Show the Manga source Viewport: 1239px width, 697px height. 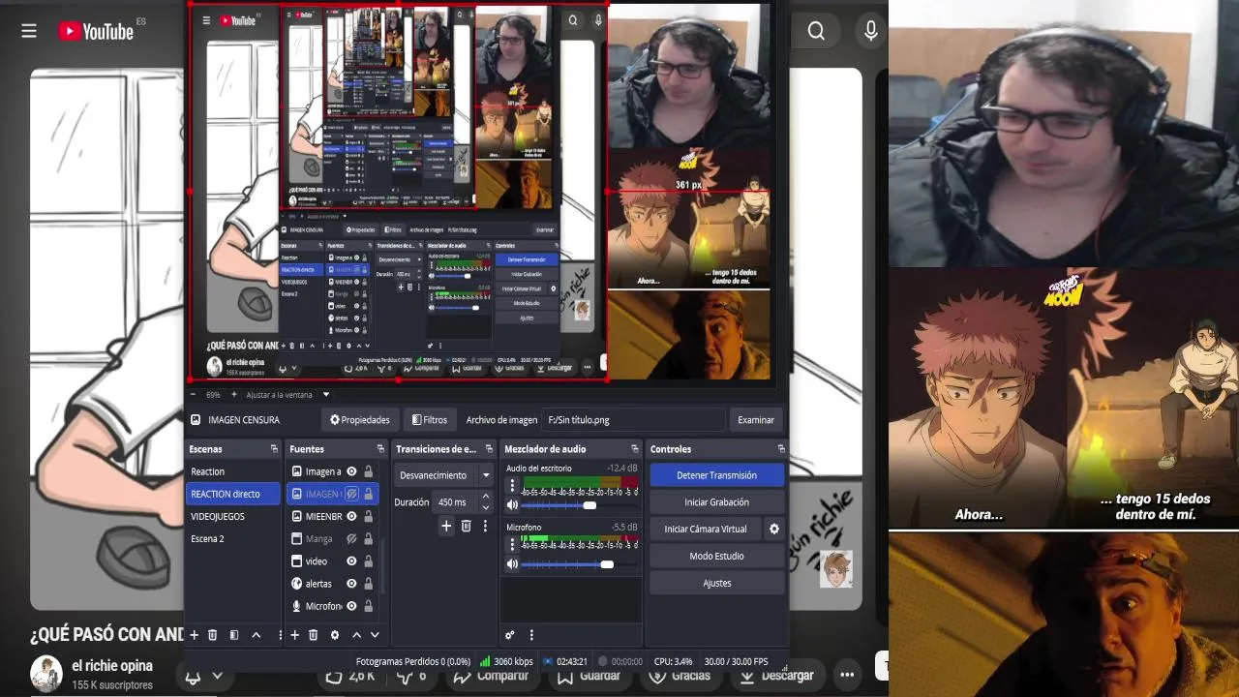[x=351, y=538]
